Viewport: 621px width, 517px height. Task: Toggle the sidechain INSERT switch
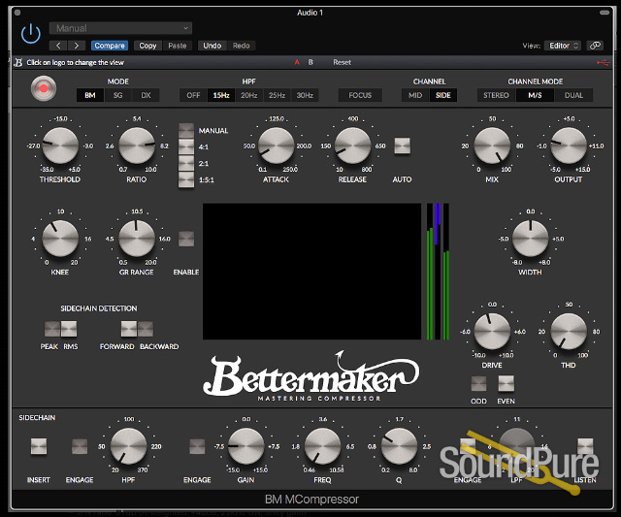pyautogui.click(x=39, y=446)
